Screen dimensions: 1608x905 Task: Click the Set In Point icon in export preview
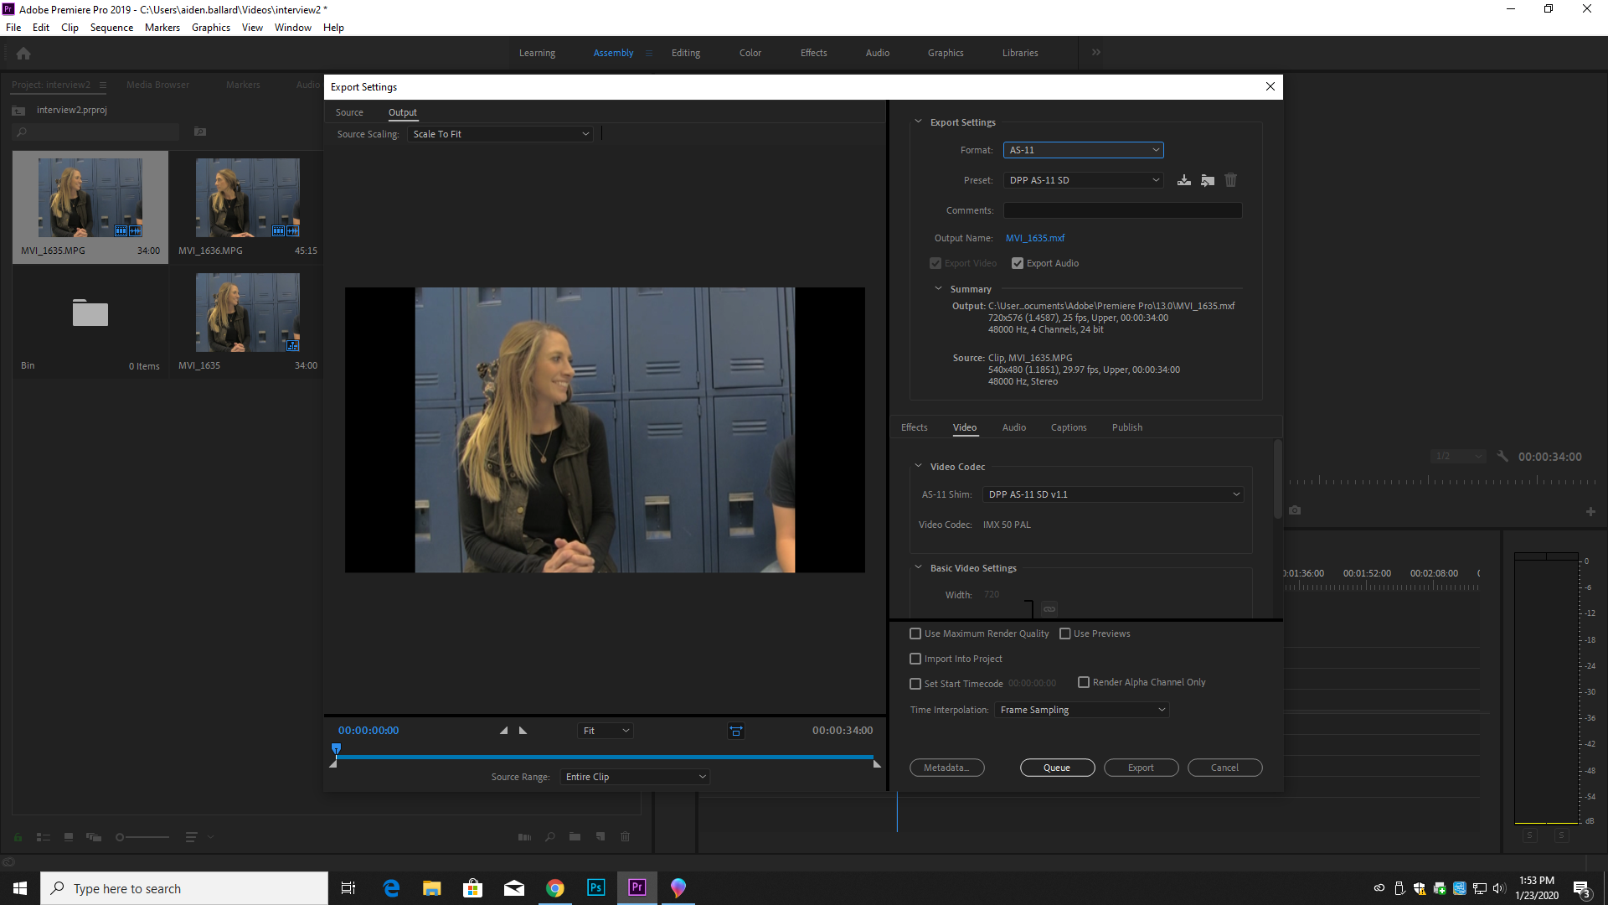[x=504, y=730]
